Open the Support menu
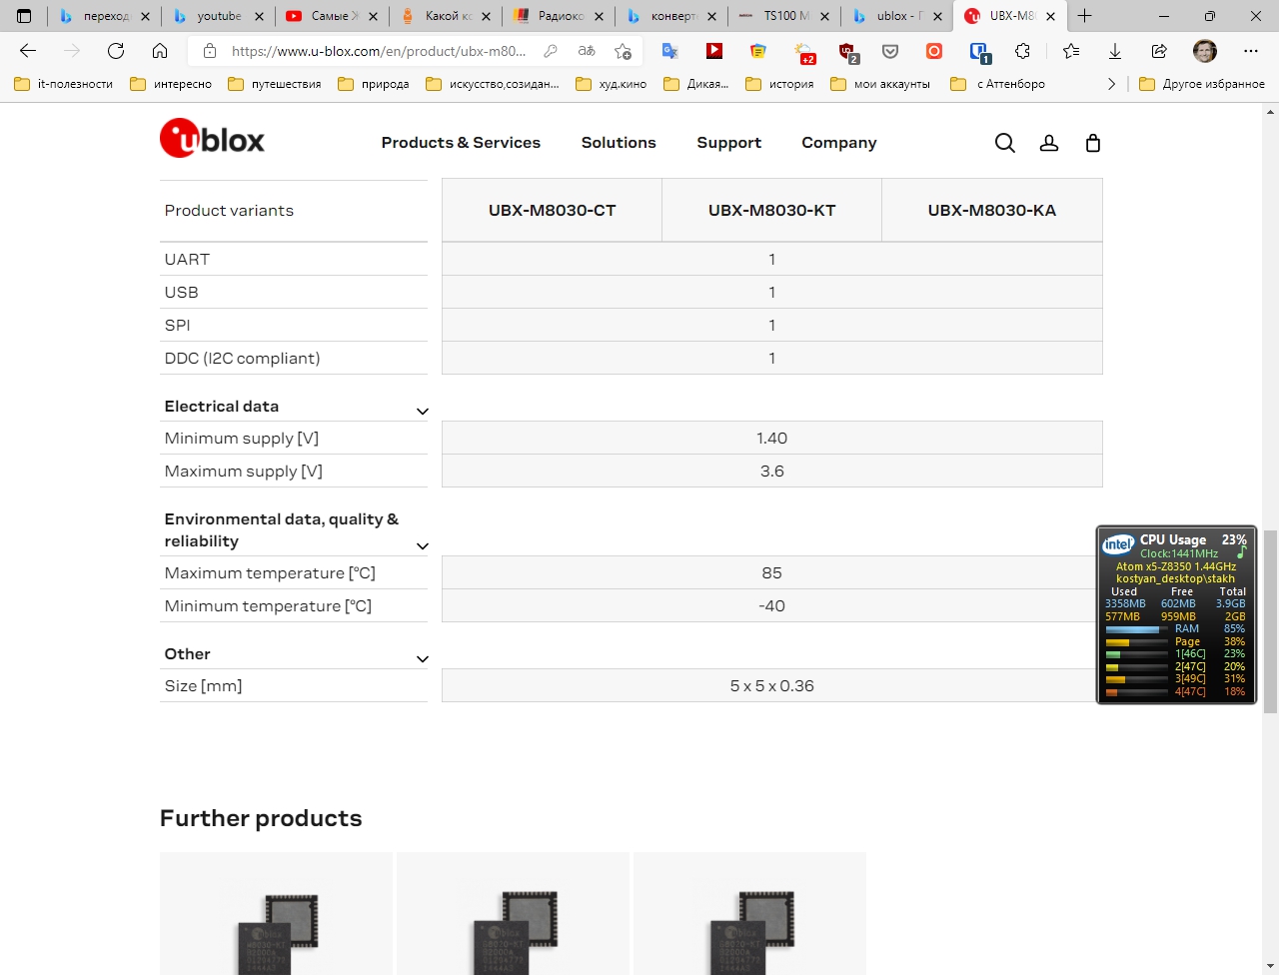The image size is (1279, 975). click(728, 143)
